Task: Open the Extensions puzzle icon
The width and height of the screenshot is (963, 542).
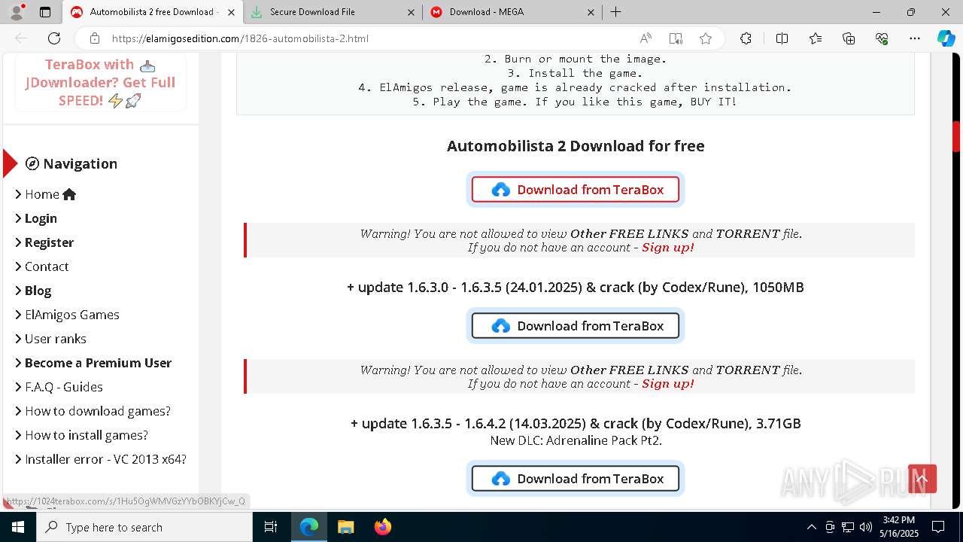Action: 746,38
